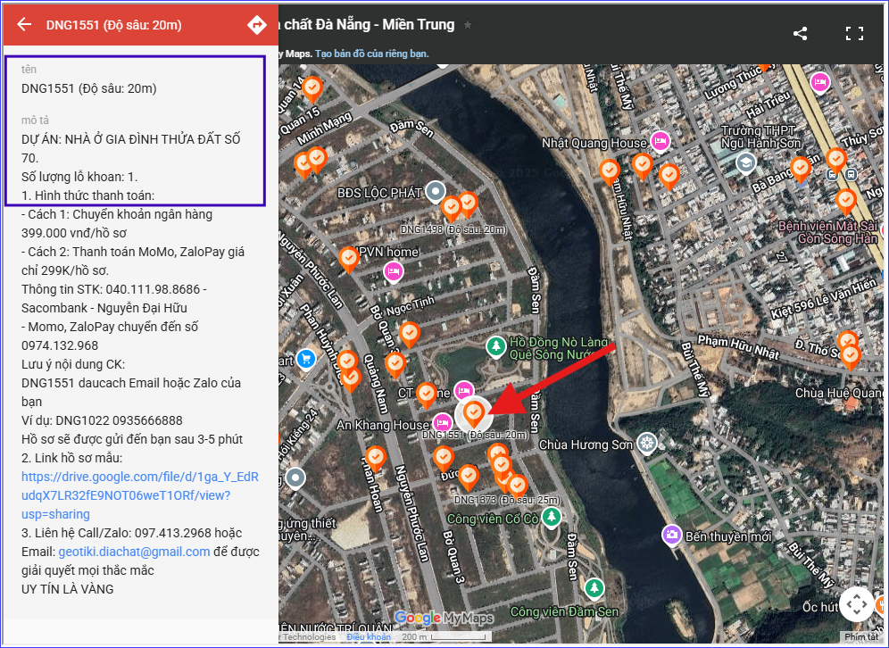
Task: Select the BĐS LỘC PHÁT grey pin
Action: coord(435,191)
